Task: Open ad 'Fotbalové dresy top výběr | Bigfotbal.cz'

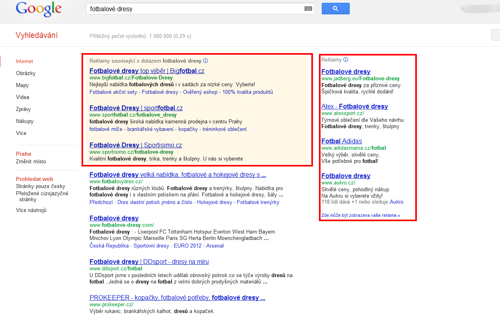Action: tap(147, 71)
